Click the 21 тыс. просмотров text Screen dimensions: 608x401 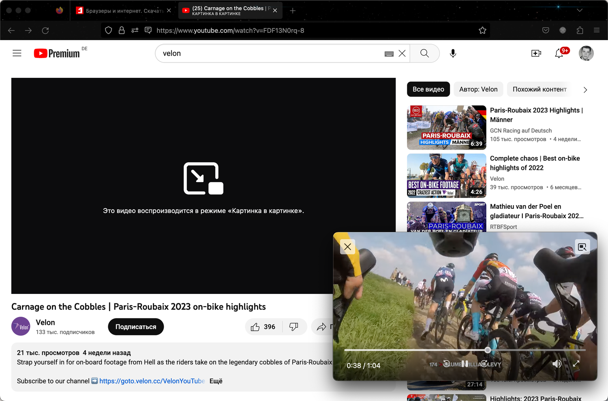pyautogui.click(x=48, y=353)
